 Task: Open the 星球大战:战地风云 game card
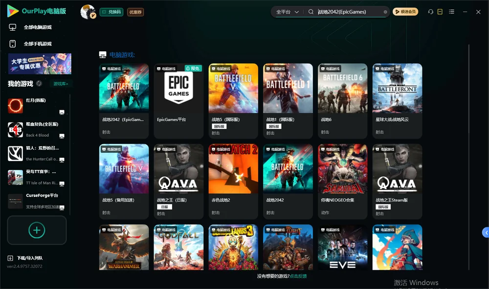pyautogui.click(x=397, y=101)
